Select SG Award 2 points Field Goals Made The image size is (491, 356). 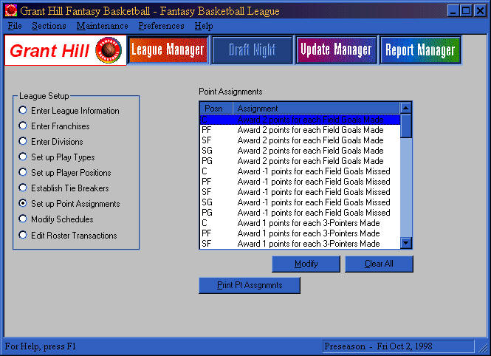coord(300,151)
